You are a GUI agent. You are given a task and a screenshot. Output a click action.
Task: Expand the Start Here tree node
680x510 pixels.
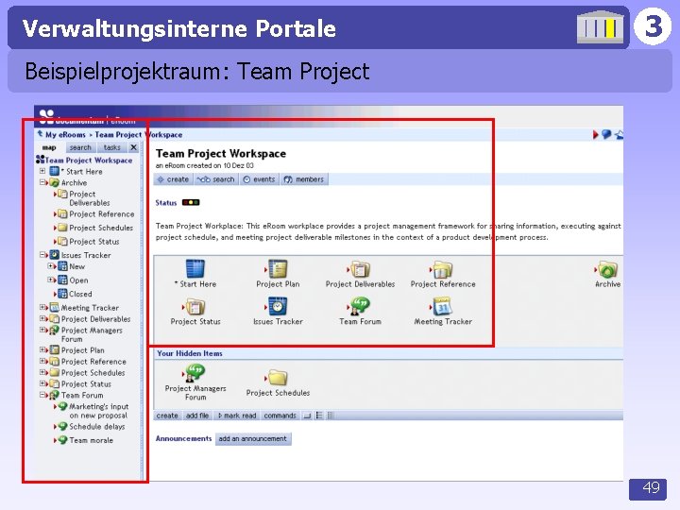[42, 171]
